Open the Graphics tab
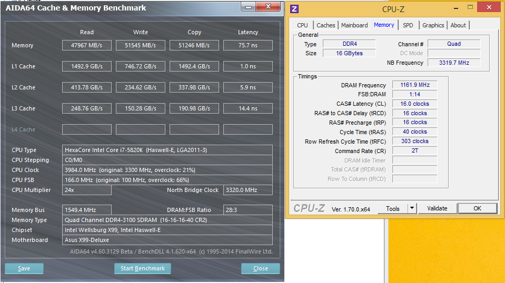This screenshot has width=505, height=283. tap(433, 25)
